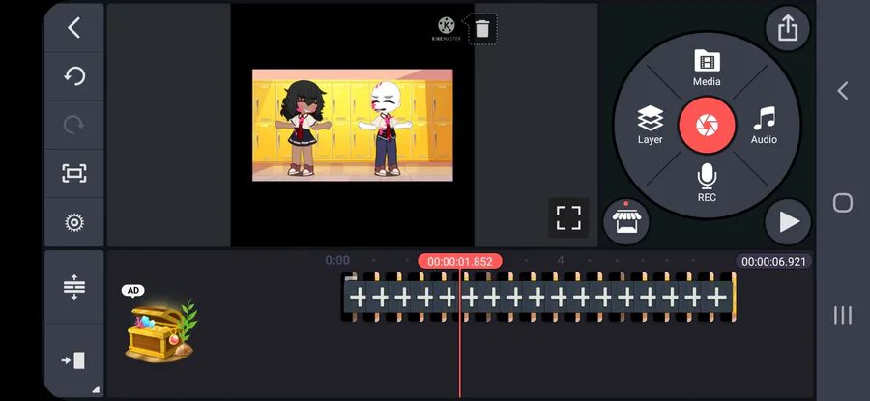
Task: Open the capture frame tool
Action: pos(73,174)
